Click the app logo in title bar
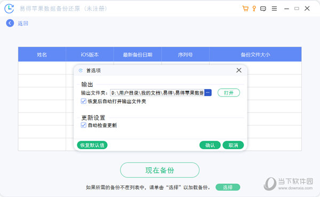320x197 pixels. click(9, 8)
